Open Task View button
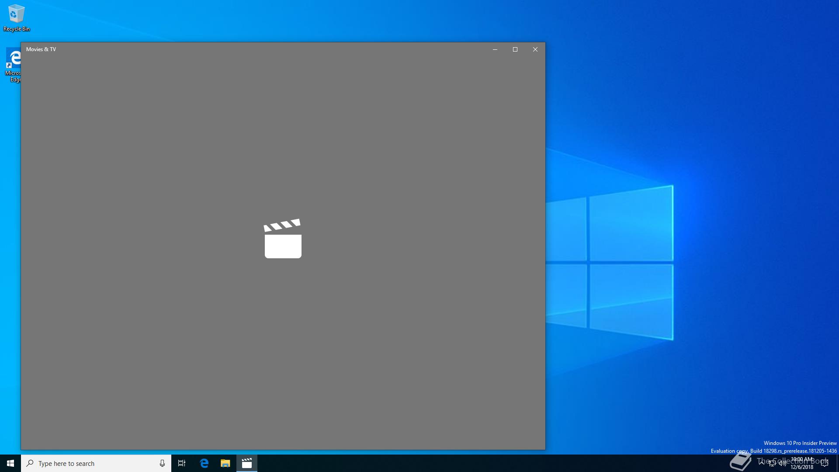The width and height of the screenshot is (839, 472). pyautogui.click(x=182, y=463)
